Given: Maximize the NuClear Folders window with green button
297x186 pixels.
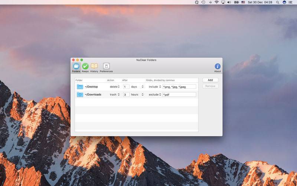Looking at the screenshot, I should (x=82, y=60).
